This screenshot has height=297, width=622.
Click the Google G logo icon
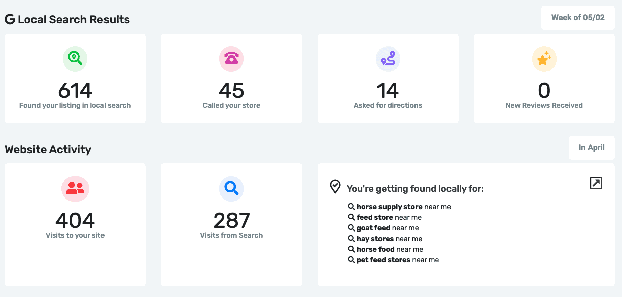click(10, 19)
